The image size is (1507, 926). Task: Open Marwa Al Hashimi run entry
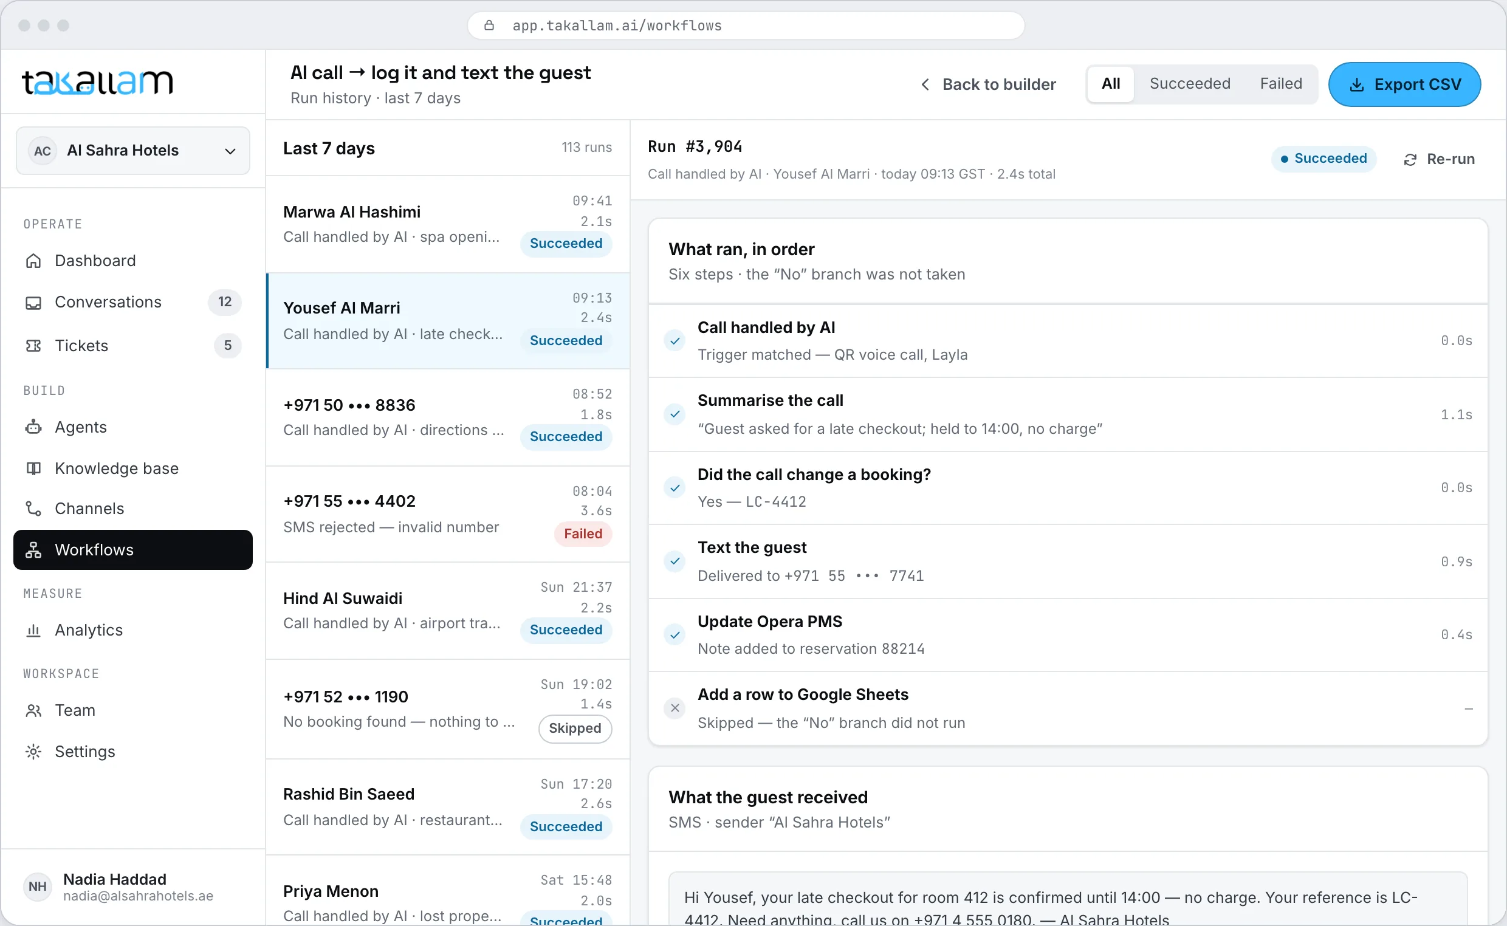click(448, 225)
